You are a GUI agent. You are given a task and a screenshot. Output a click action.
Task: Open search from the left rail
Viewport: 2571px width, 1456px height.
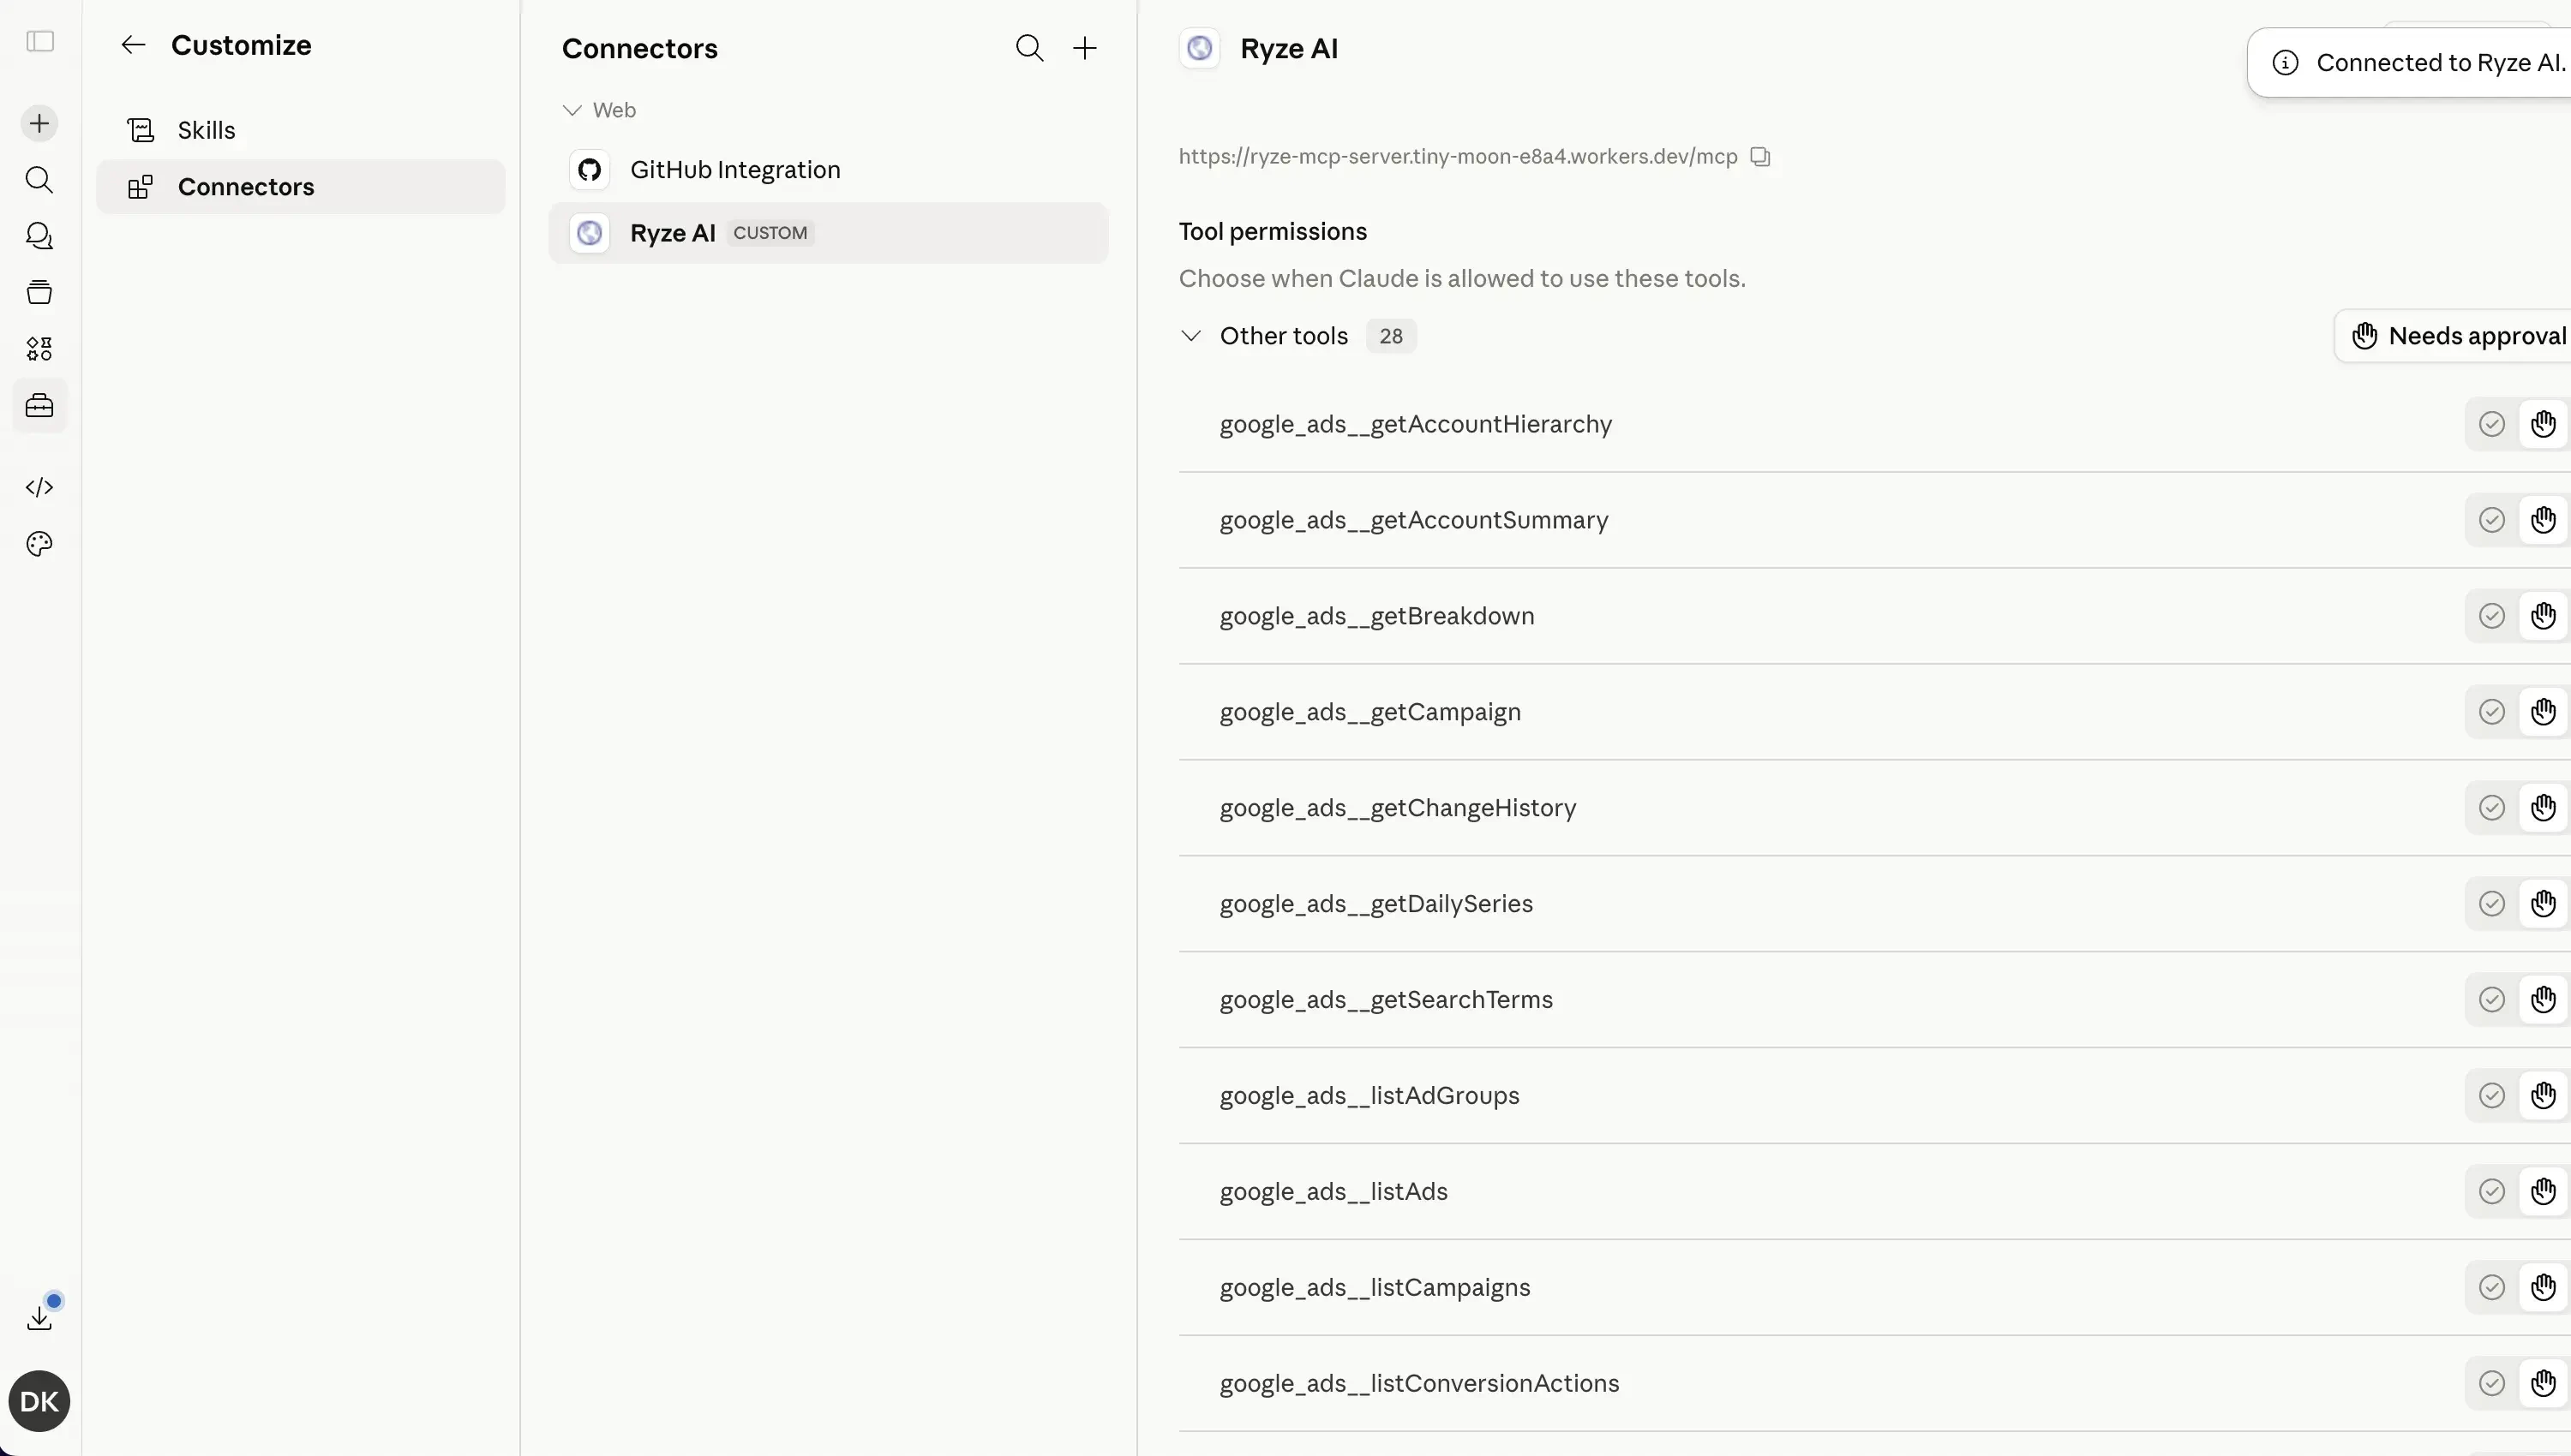pos(39,179)
